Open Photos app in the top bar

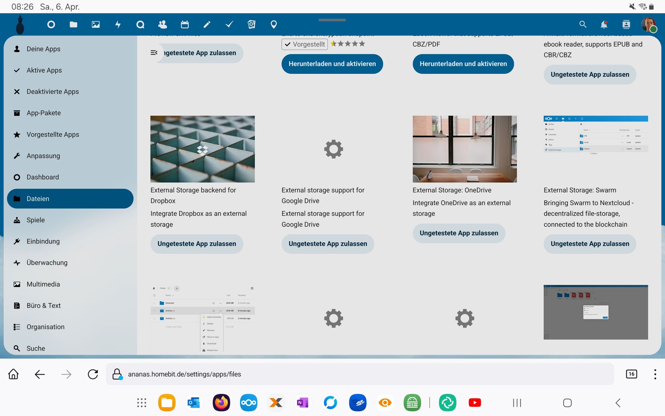pos(96,25)
